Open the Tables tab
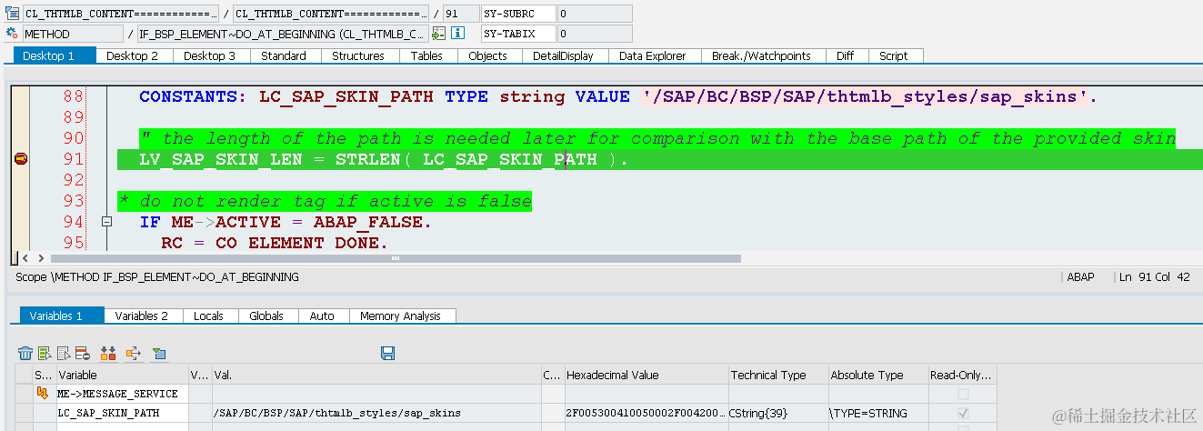This screenshot has height=431, width=1203. pyautogui.click(x=426, y=55)
